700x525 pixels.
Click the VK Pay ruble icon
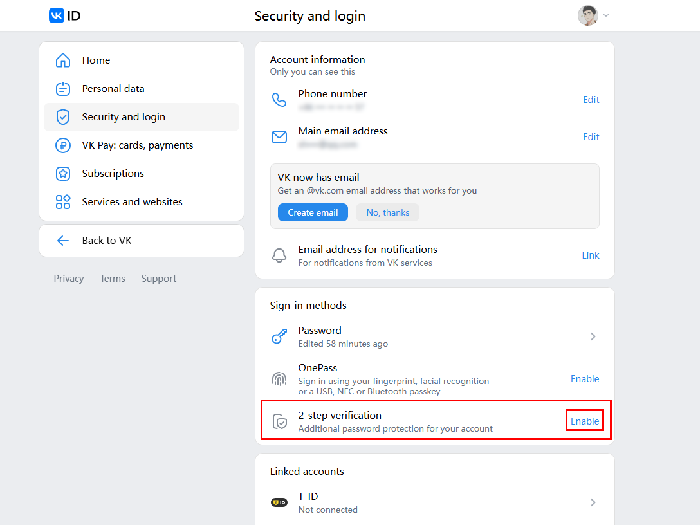tap(63, 145)
